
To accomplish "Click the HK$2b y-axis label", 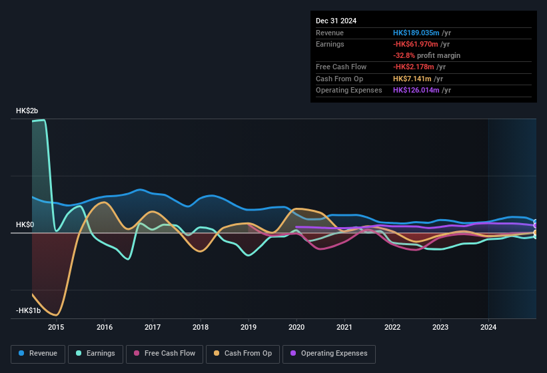I will click(27, 111).
